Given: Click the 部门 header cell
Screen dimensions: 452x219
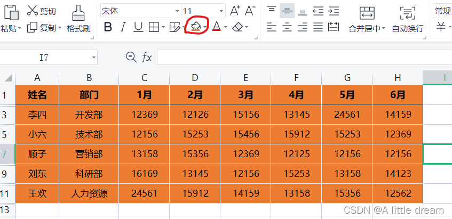Looking at the screenshot, I should pyautogui.click(x=89, y=95).
